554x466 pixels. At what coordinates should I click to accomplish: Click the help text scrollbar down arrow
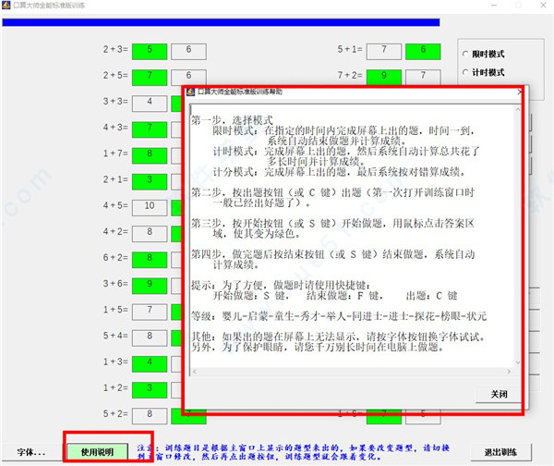point(518,362)
